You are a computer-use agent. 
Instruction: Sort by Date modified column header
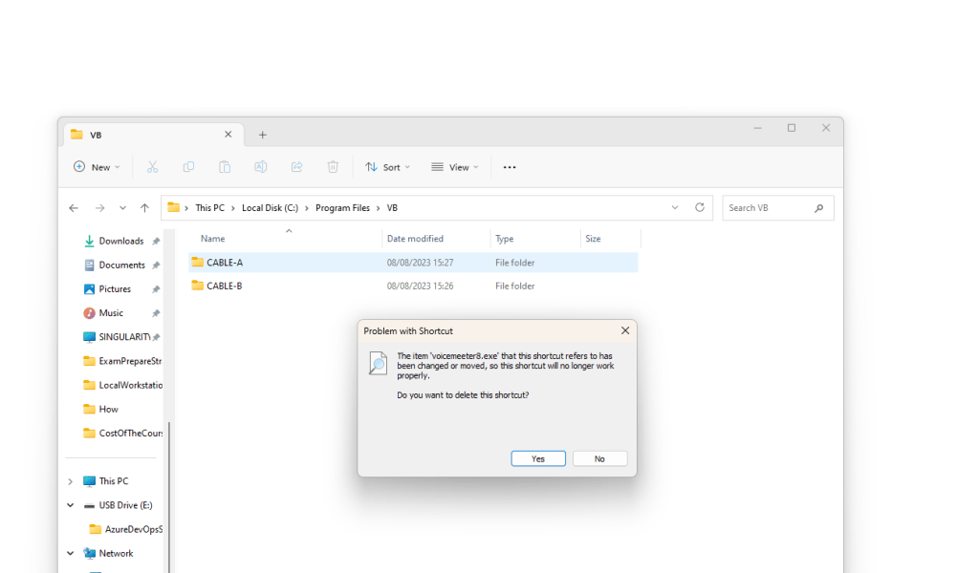click(415, 239)
